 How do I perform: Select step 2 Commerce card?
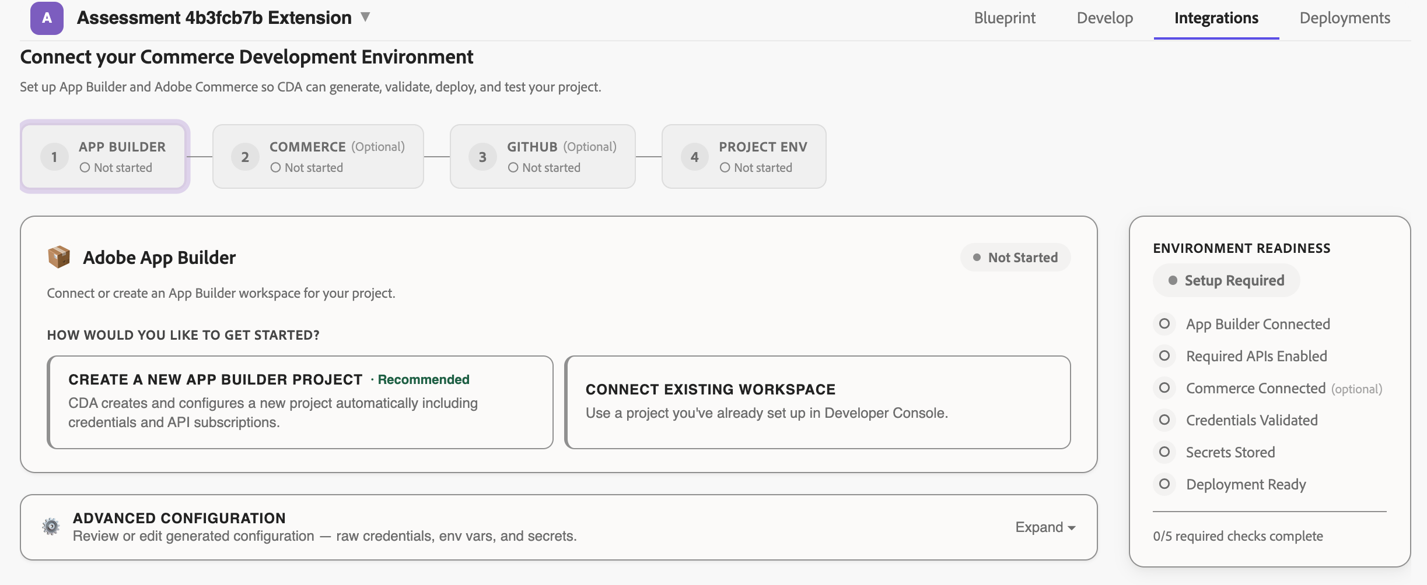click(318, 156)
